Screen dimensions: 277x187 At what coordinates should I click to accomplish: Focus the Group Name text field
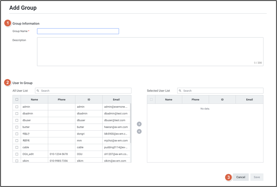[x=78, y=31]
